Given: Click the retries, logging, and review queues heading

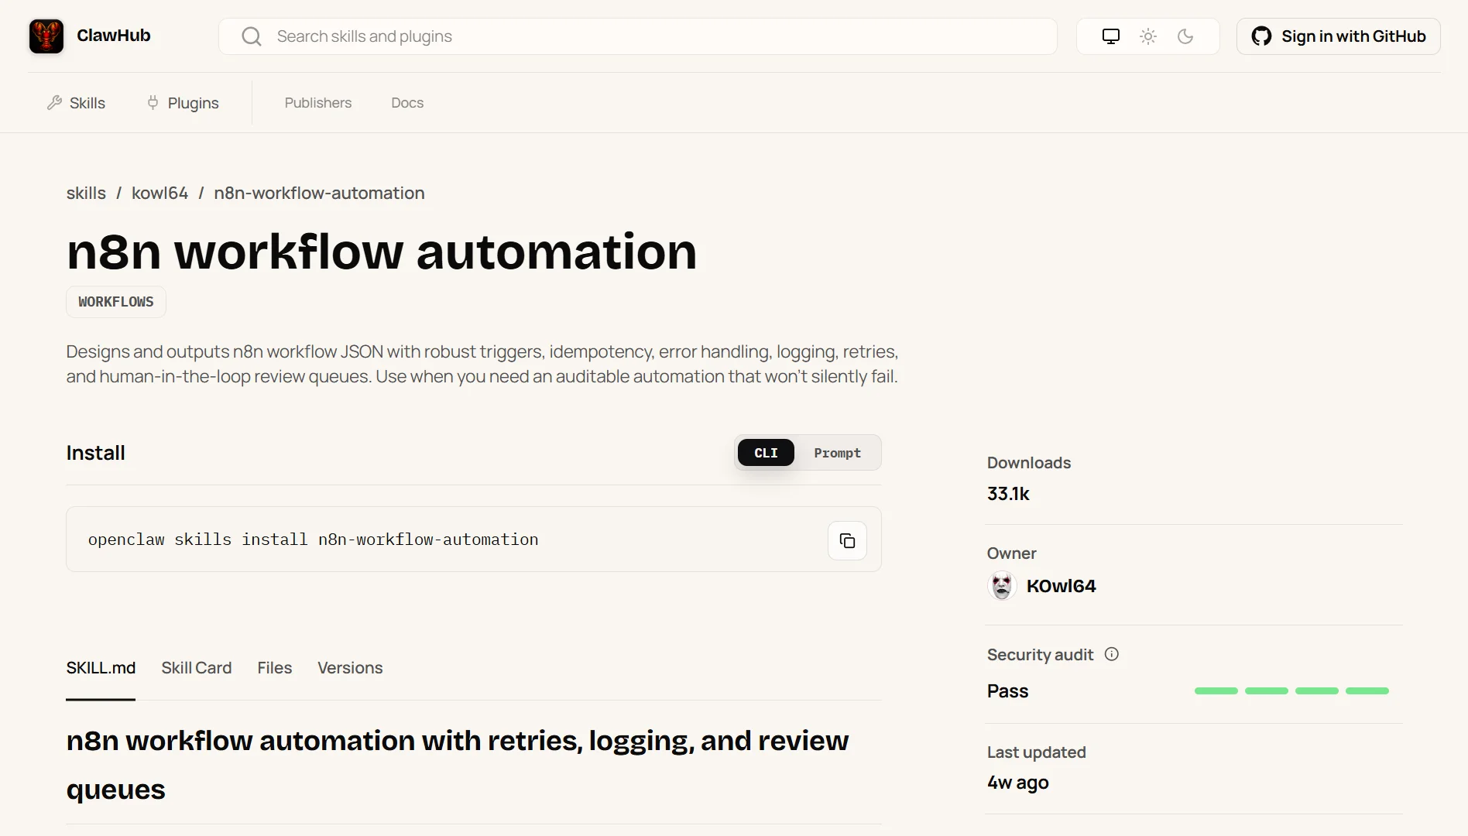Looking at the screenshot, I should click(x=458, y=765).
